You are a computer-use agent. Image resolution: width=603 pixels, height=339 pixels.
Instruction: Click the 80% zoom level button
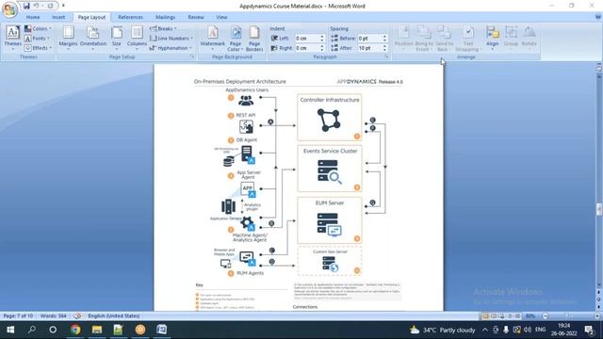click(x=530, y=316)
